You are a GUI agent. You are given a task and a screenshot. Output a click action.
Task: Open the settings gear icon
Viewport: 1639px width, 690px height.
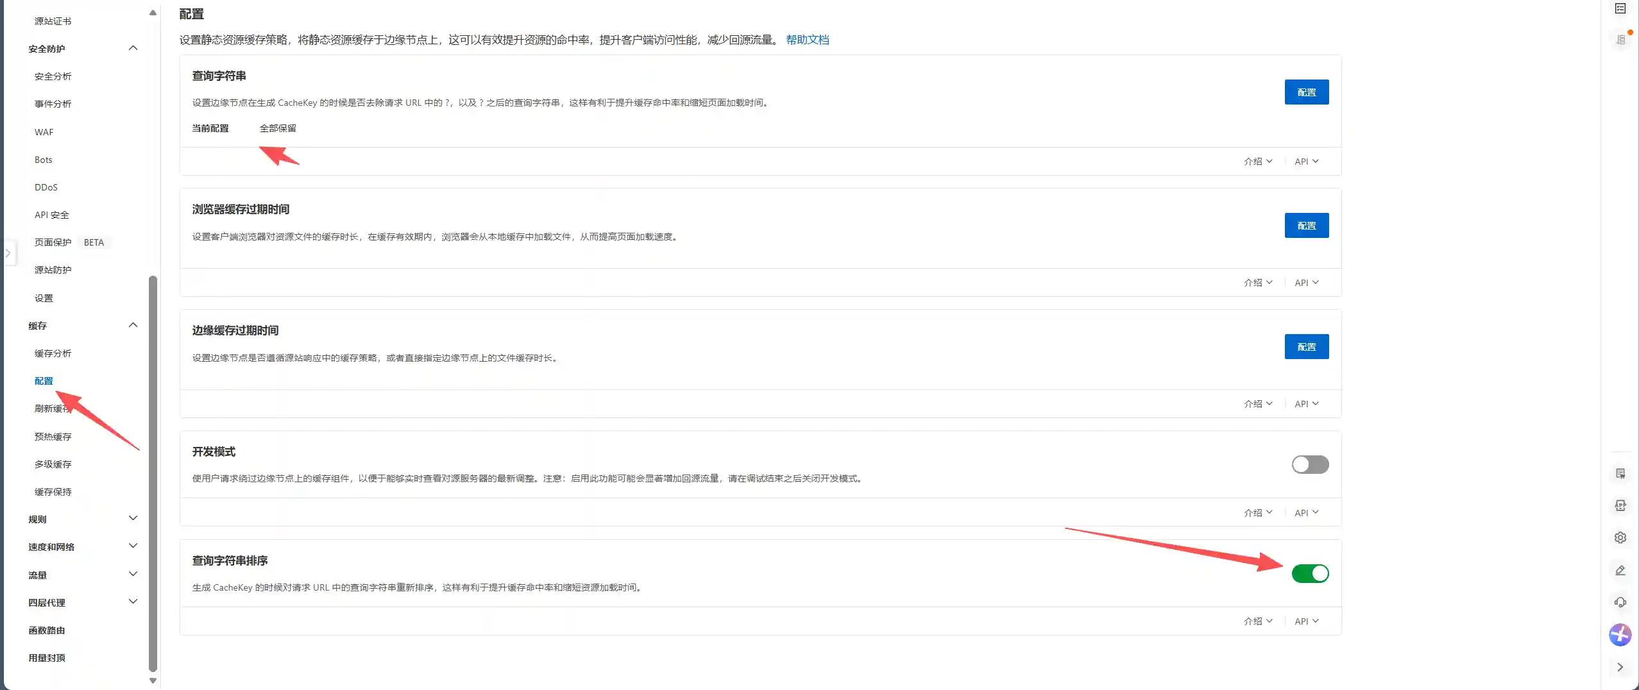click(x=1620, y=537)
